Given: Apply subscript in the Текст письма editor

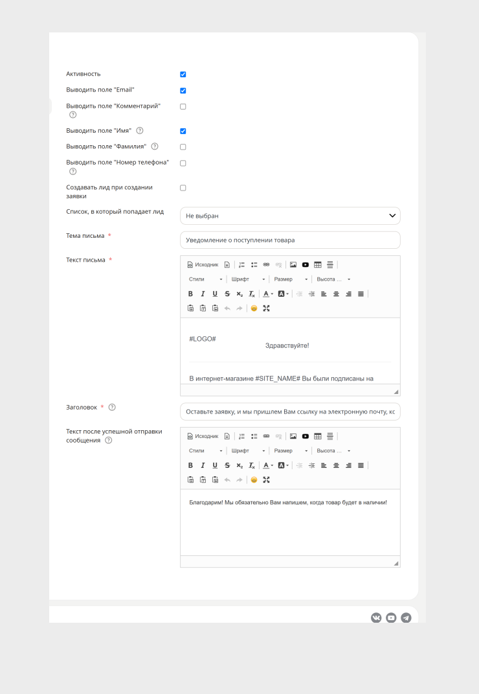Looking at the screenshot, I should click(x=240, y=294).
